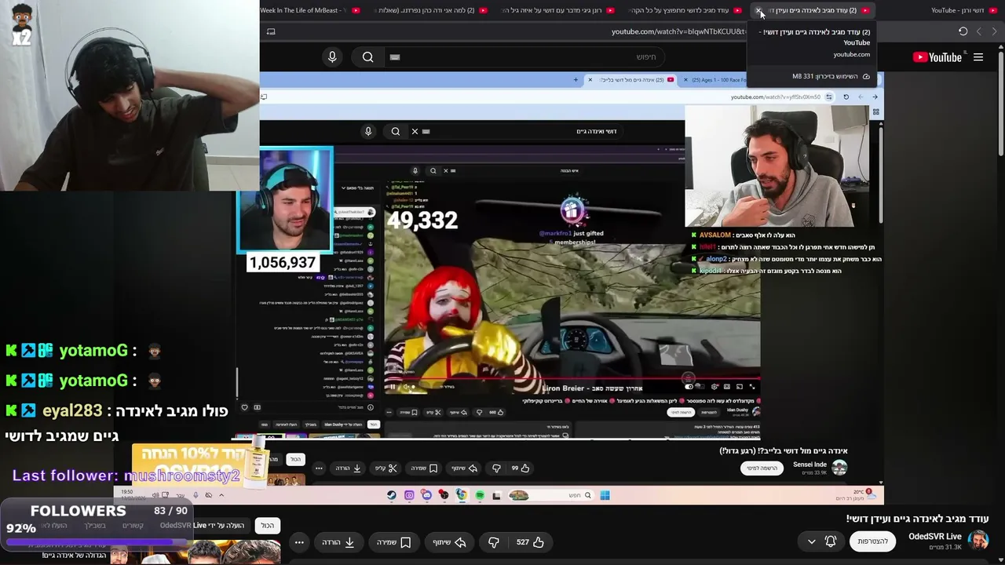Switch to the 'רונן גיגי מדבר עם דושי' tab

tap(557, 10)
